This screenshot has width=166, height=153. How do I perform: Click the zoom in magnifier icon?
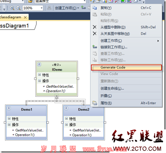[x=12, y=8]
